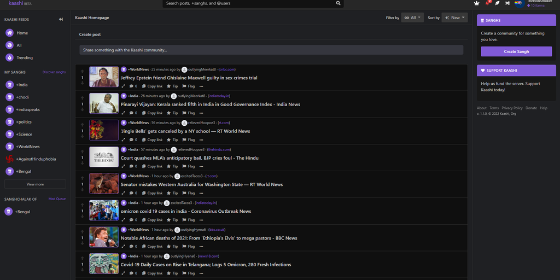Upvote the Ghislaine Maxwell post
560x280 pixels.
click(x=82, y=72)
